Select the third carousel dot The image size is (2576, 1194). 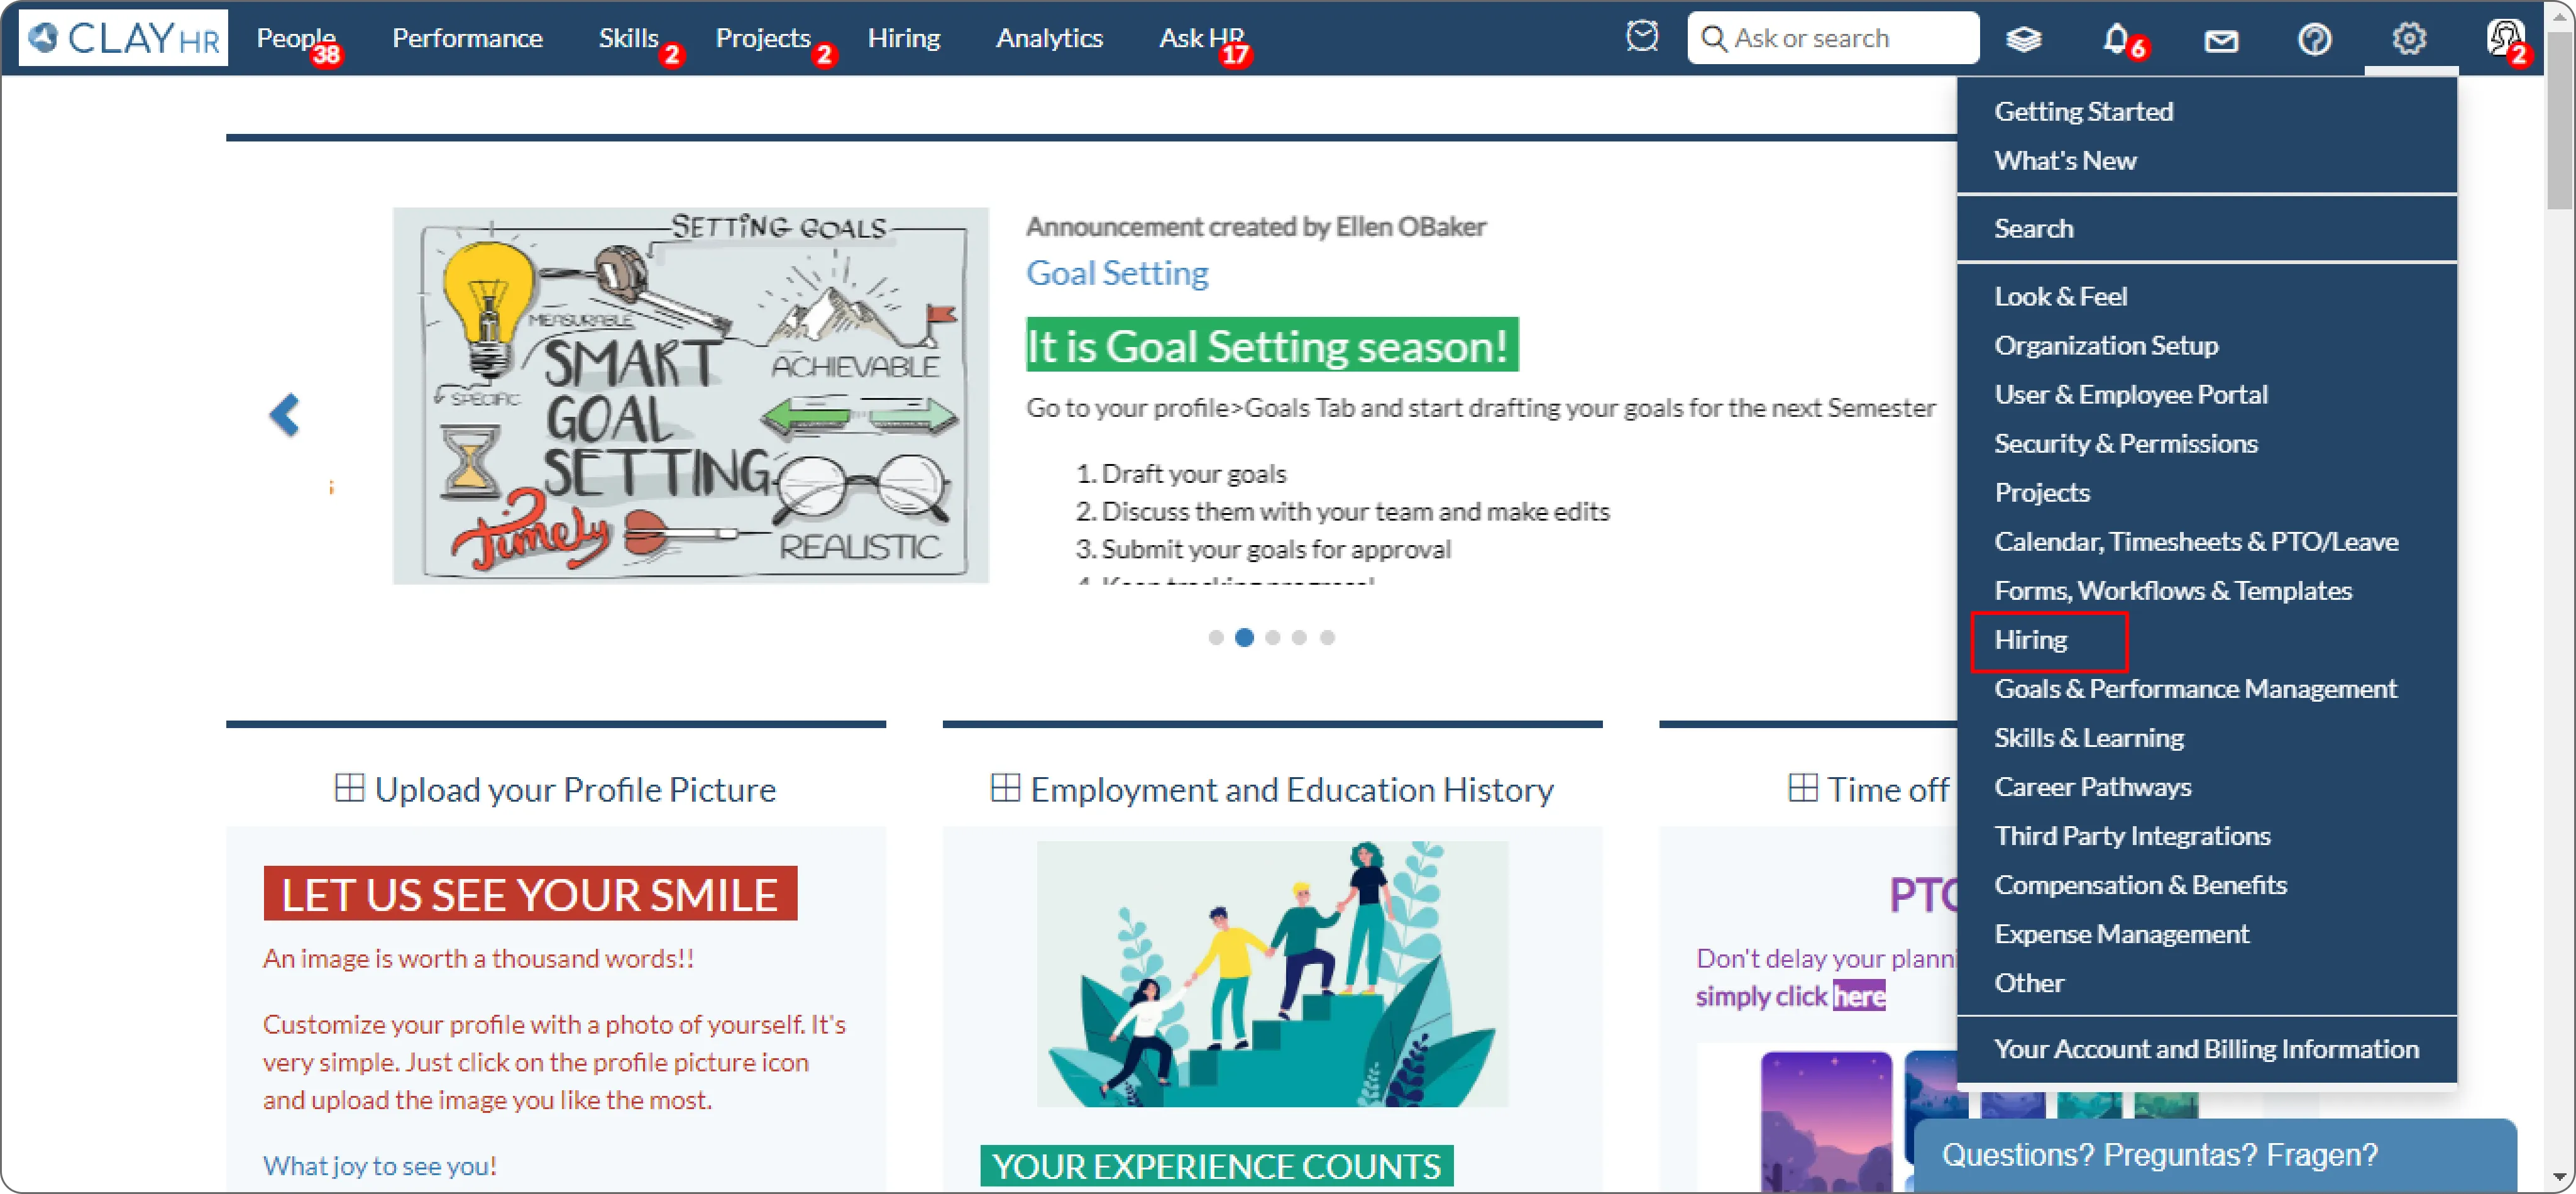pyautogui.click(x=1272, y=638)
